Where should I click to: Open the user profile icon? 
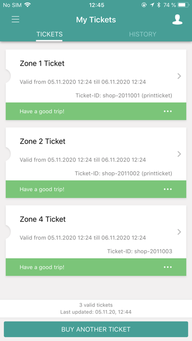pyautogui.click(x=177, y=20)
